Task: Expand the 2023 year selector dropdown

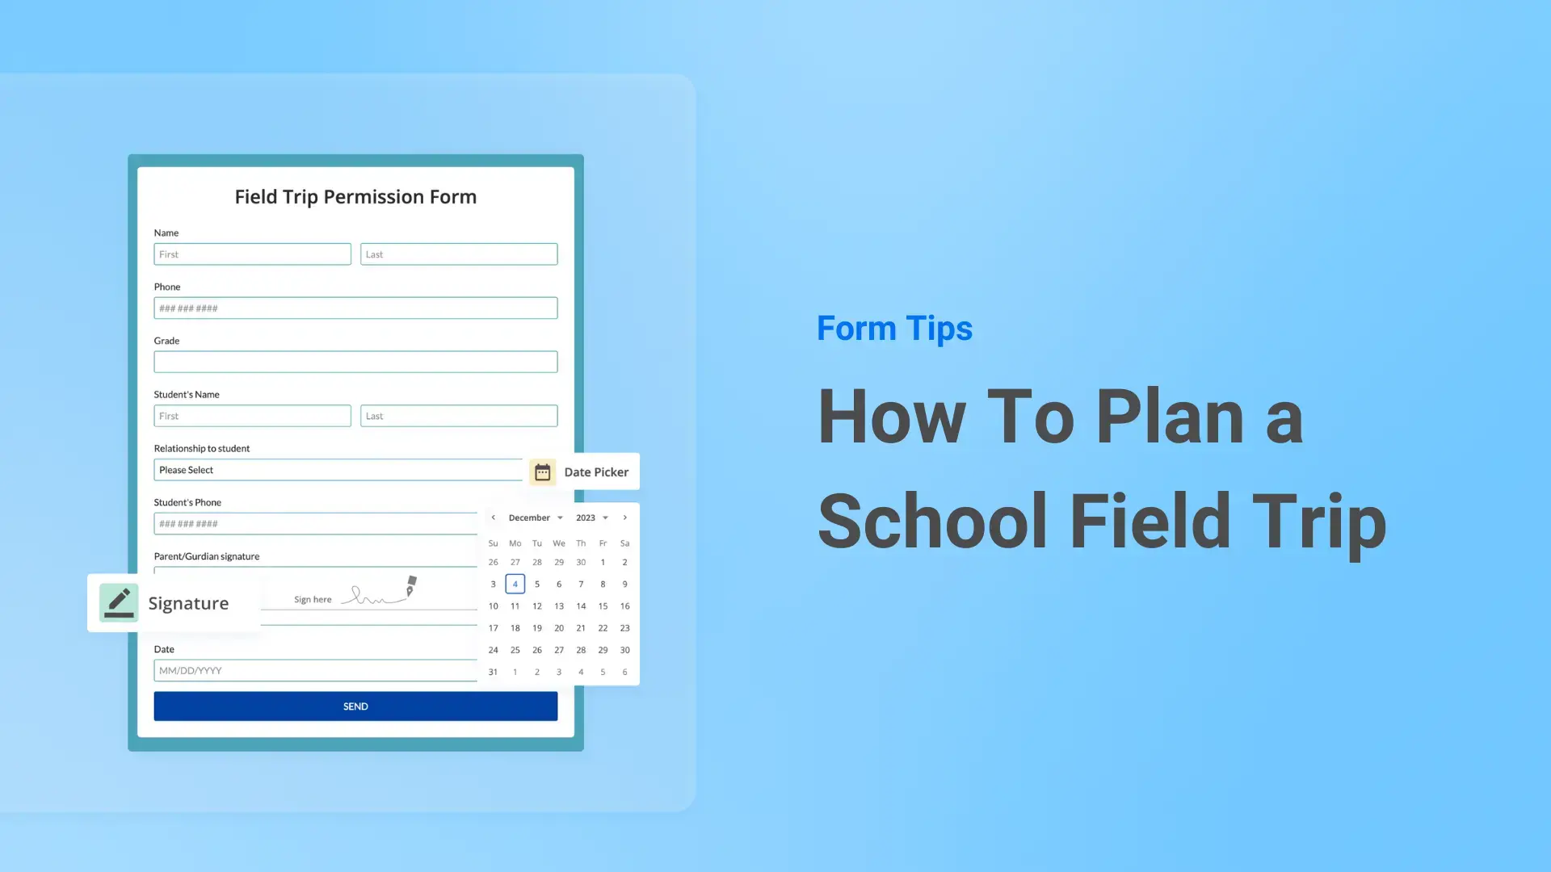Action: [x=591, y=517]
